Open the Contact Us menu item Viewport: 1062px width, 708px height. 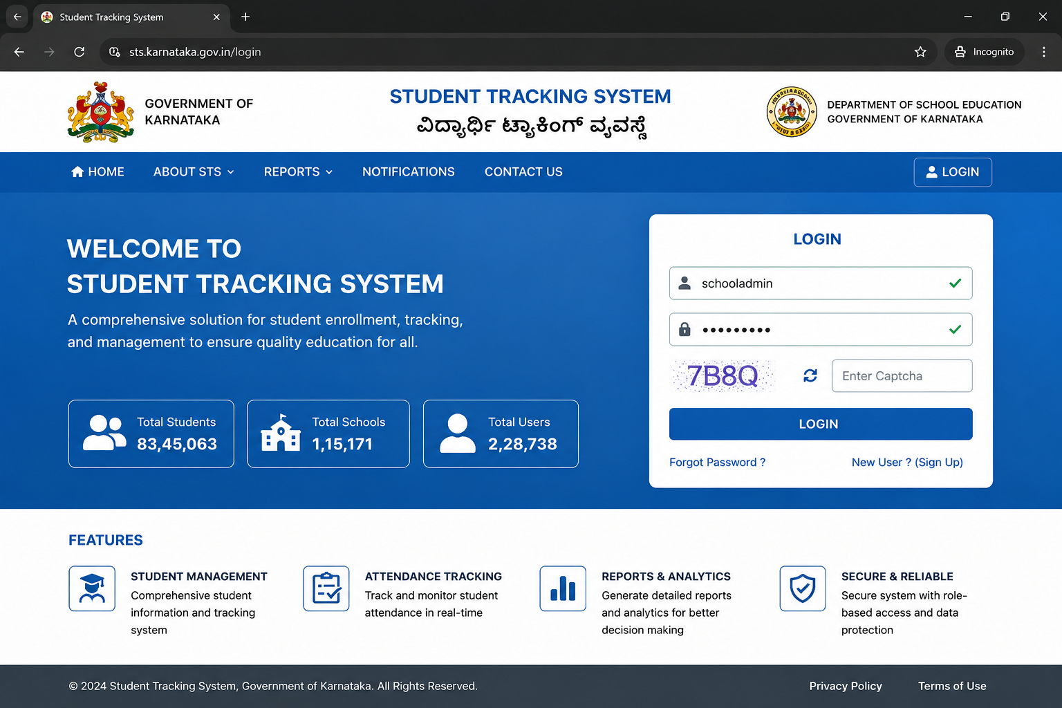coord(523,172)
